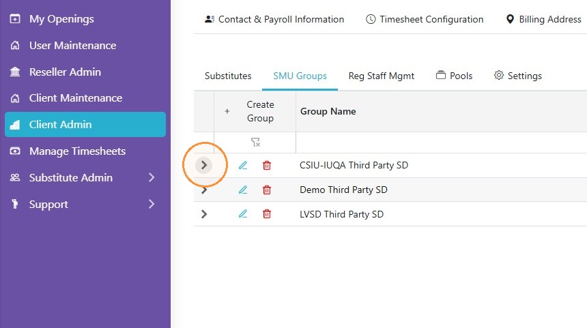Screen dimensions: 587x328
Task: Click the Client Admin chart icon
Action: coord(15,125)
